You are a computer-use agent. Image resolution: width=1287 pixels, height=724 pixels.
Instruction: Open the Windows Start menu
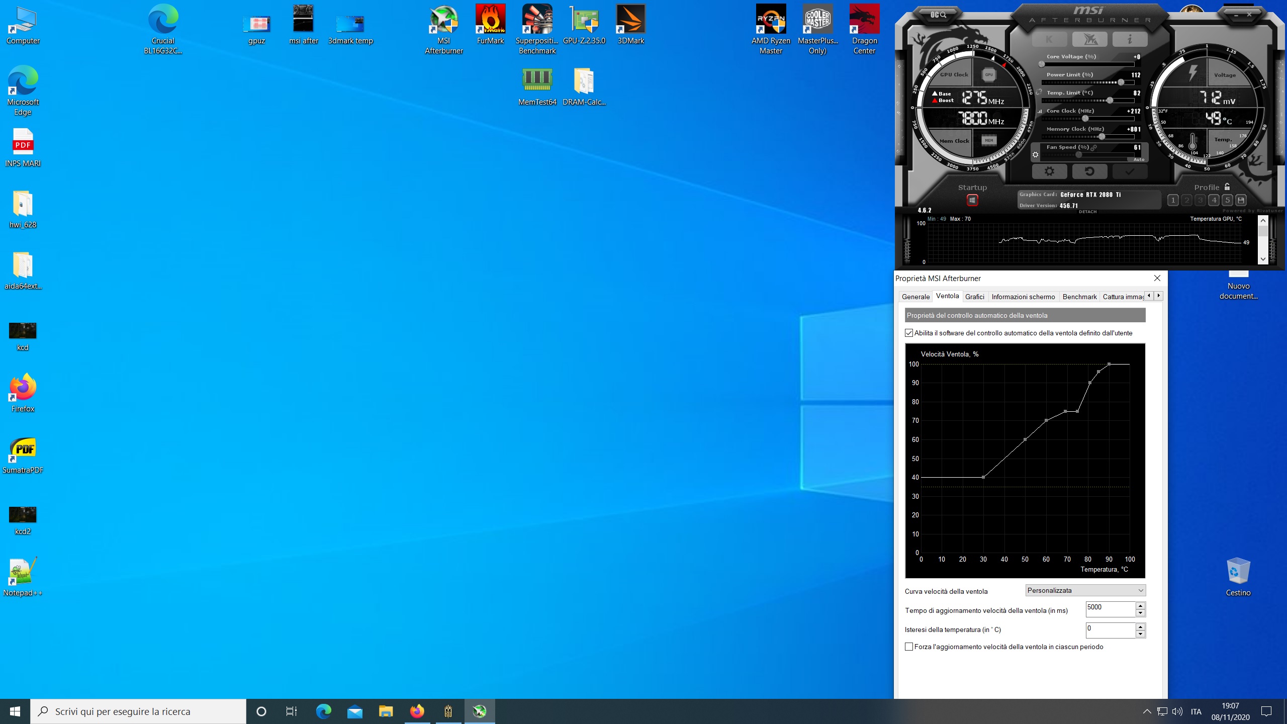click(15, 711)
